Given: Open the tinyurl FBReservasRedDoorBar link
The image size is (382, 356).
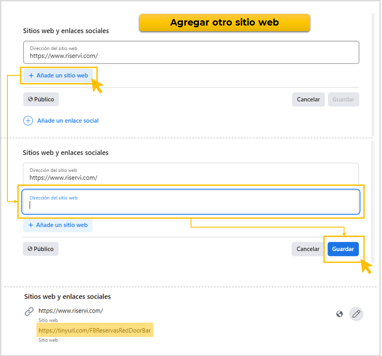Looking at the screenshot, I should coord(95,331).
